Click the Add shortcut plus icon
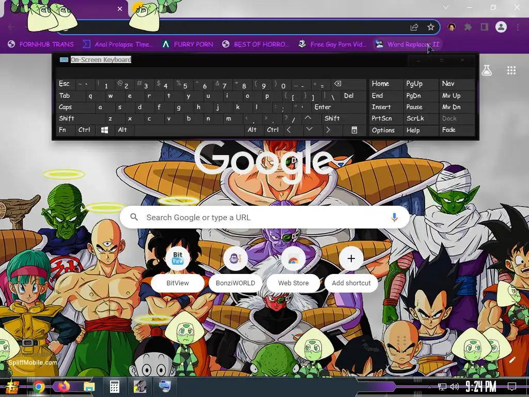The width and height of the screenshot is (529, 397). click(x=351, y=258)
